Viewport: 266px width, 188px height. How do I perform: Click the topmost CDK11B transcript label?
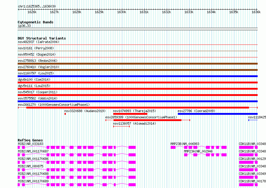pyautogui.click(x=253, y=144)
